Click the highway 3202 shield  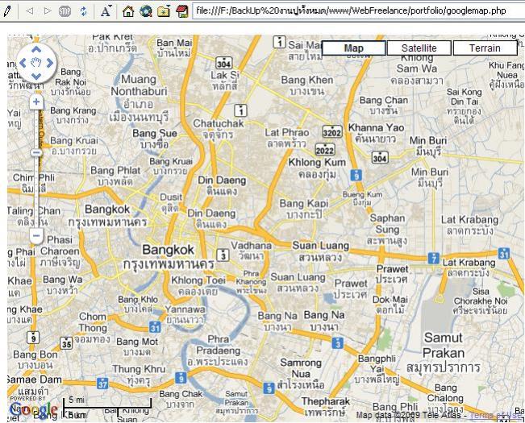coord(331,132)
